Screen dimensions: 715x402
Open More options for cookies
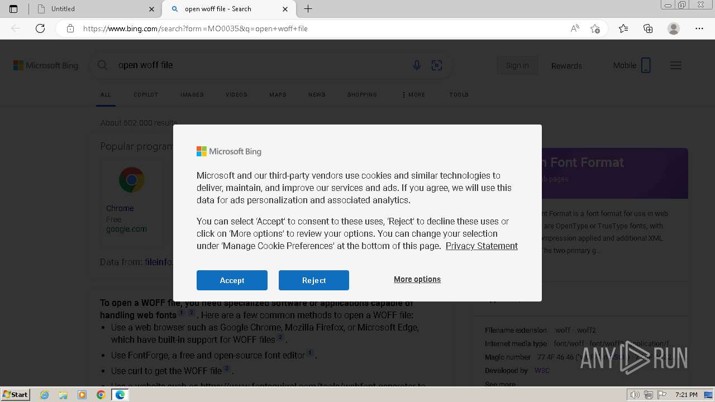click(x=417, y=279)
